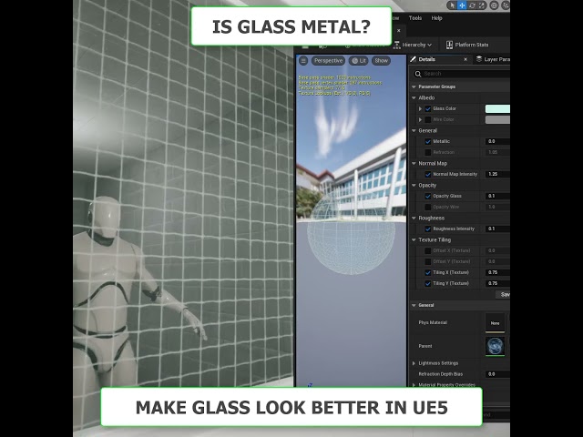Collapse the Opacity group
The width and height of the screenshot is (583, 437).
[414, 186]
